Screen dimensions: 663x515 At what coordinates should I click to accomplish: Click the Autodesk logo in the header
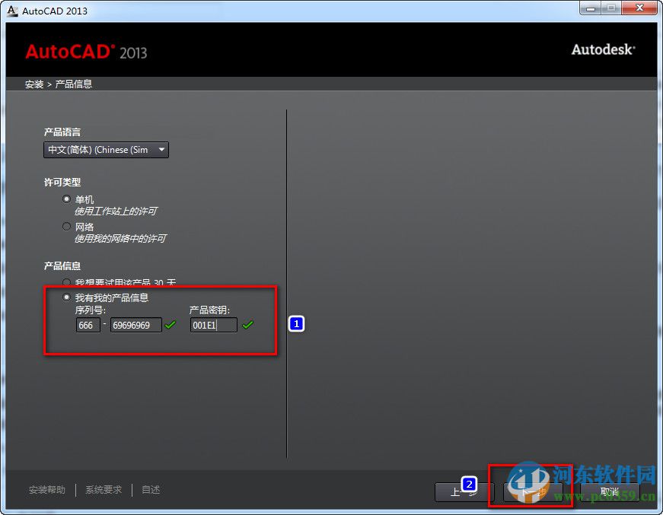pos(603,49)
